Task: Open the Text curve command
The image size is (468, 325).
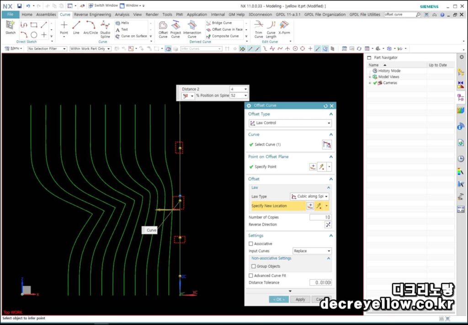Action: 122,29
